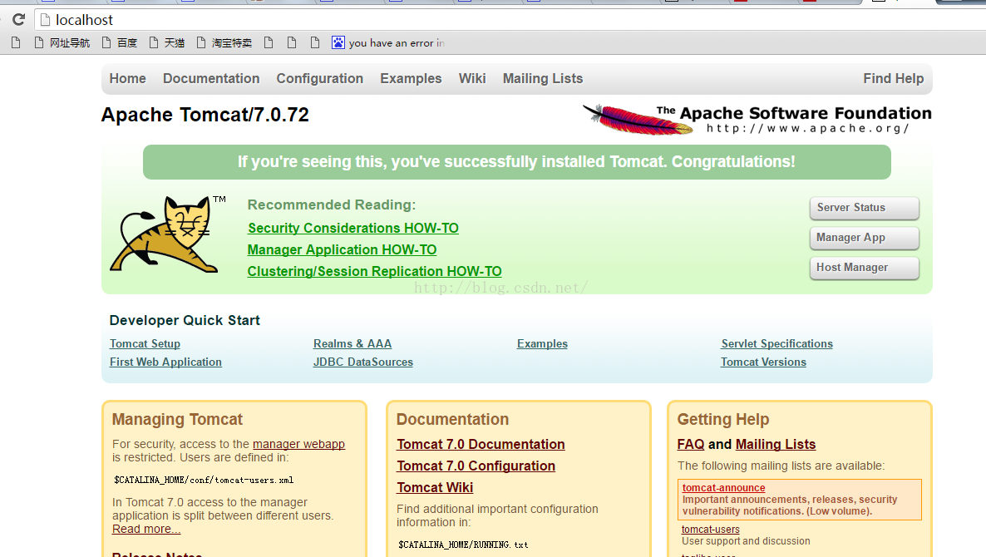The height and width of the screenshot is (557, 986).
Task: Open the First Web Application link
Action: (166, 362)
